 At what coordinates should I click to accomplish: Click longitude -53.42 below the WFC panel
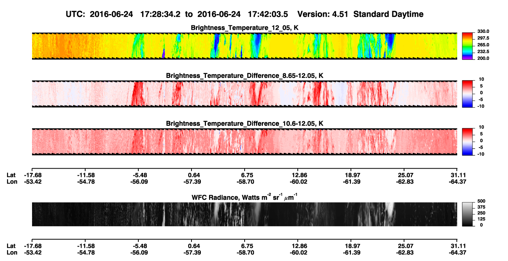point(32,253)
